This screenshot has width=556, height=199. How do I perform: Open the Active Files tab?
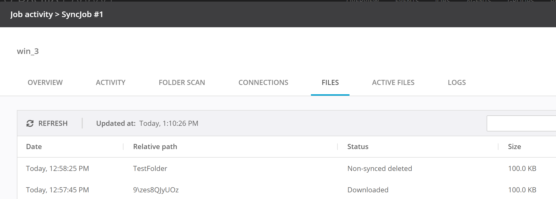click(393, 83)
